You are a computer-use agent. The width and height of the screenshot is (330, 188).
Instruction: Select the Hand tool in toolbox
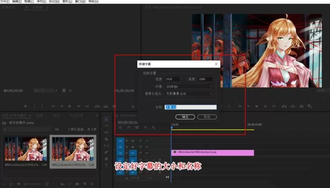(x=106, y=159)
